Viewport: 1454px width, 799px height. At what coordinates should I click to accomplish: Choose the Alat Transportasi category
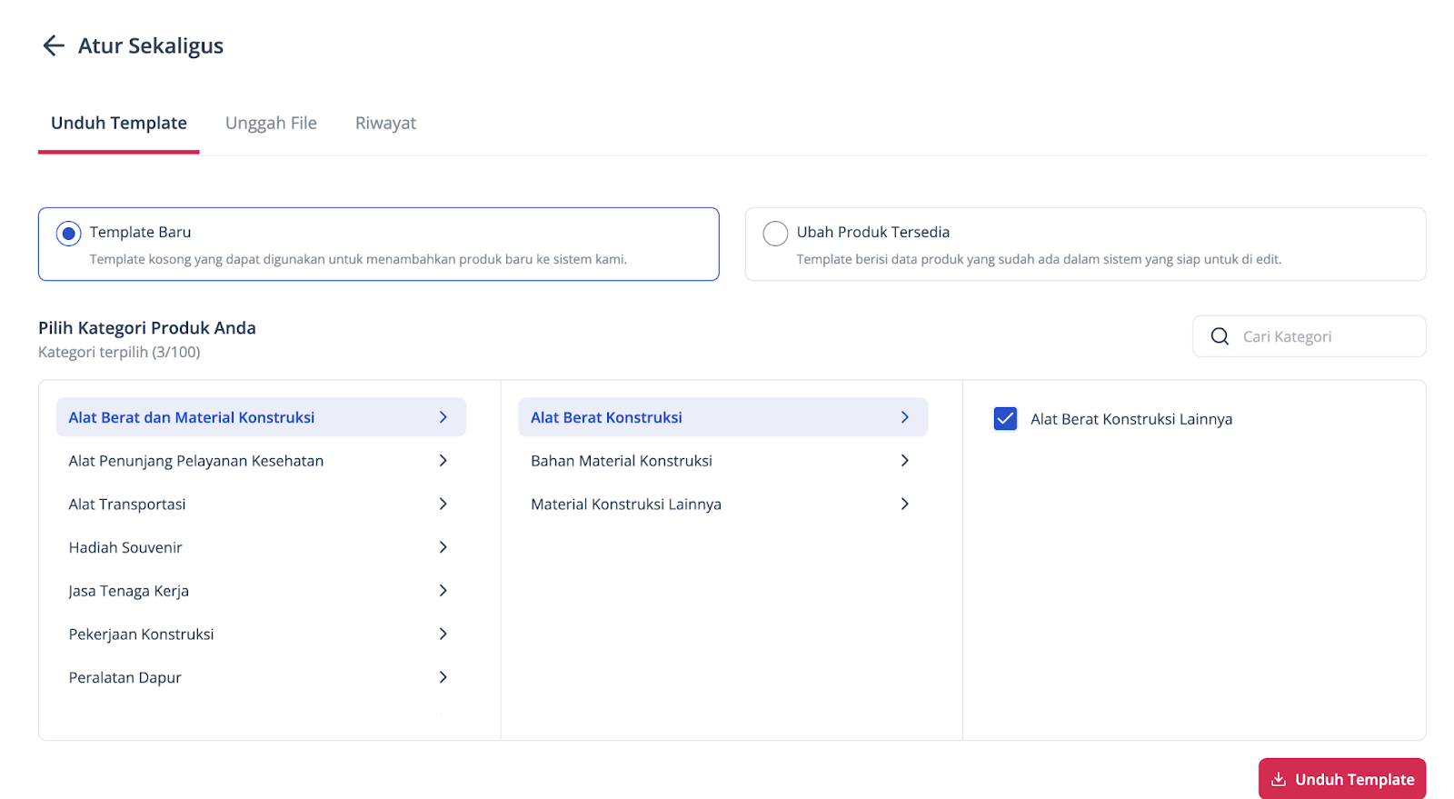click(261, 504)
